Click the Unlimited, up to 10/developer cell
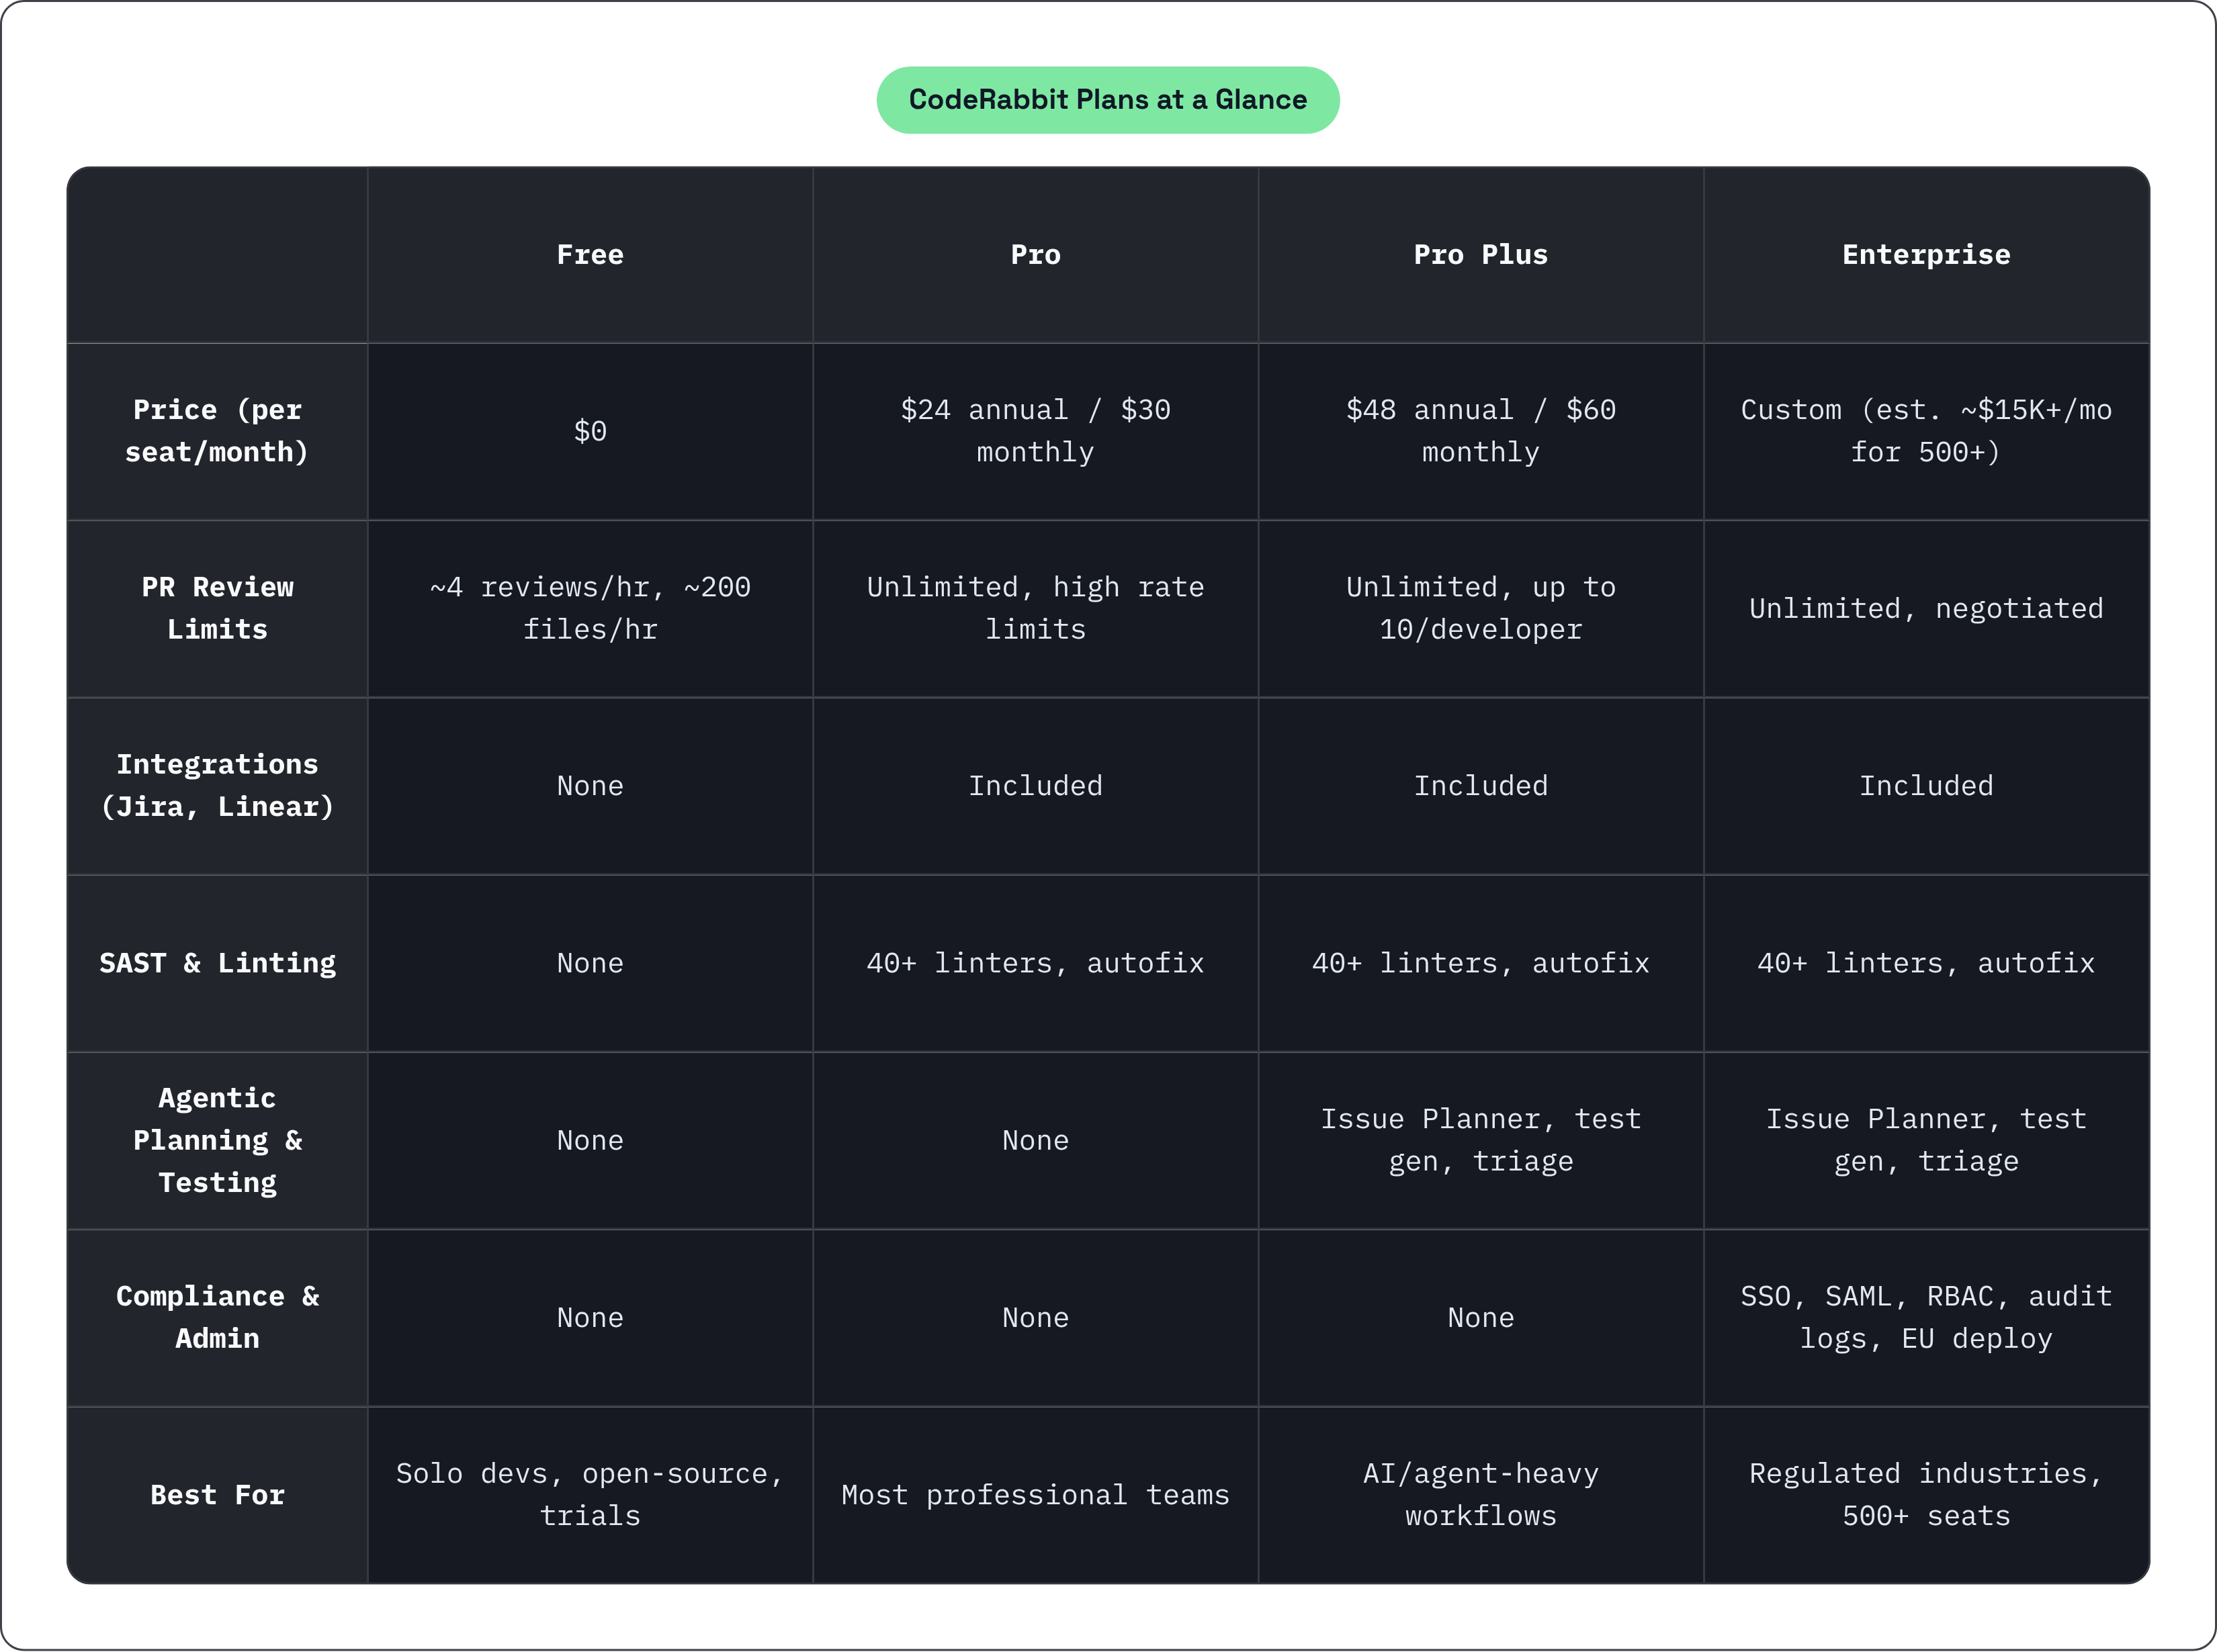 pyautogui.click(x=1481, y=608)
